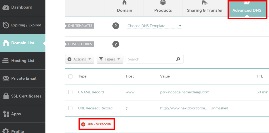The height and width of the screenshot is (133, 269).
Task: Click ADD NEW RECORD button
Action: point(97,124)
